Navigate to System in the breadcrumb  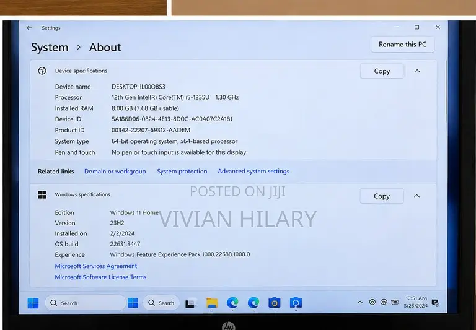pyautogui.click(x=50, y=48)
